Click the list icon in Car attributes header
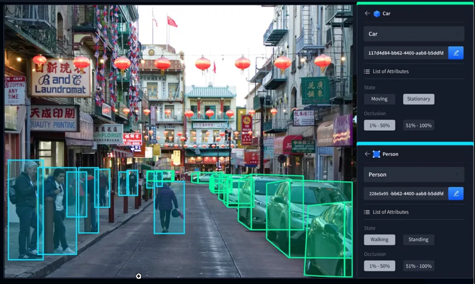This screenshot has width=475, height=284. coord(367,71)
